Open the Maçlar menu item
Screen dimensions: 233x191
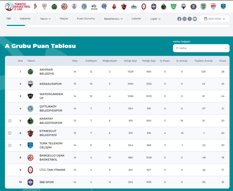pos(64,19)
